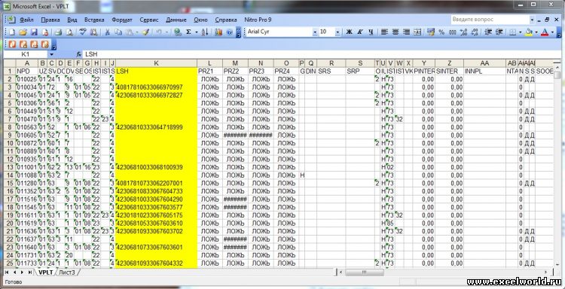Copy selection using the toolbar Copy icon
Image resolution: width=565 pixels, height=289 pixels.
pyautogui.click(x=118, y=32)
